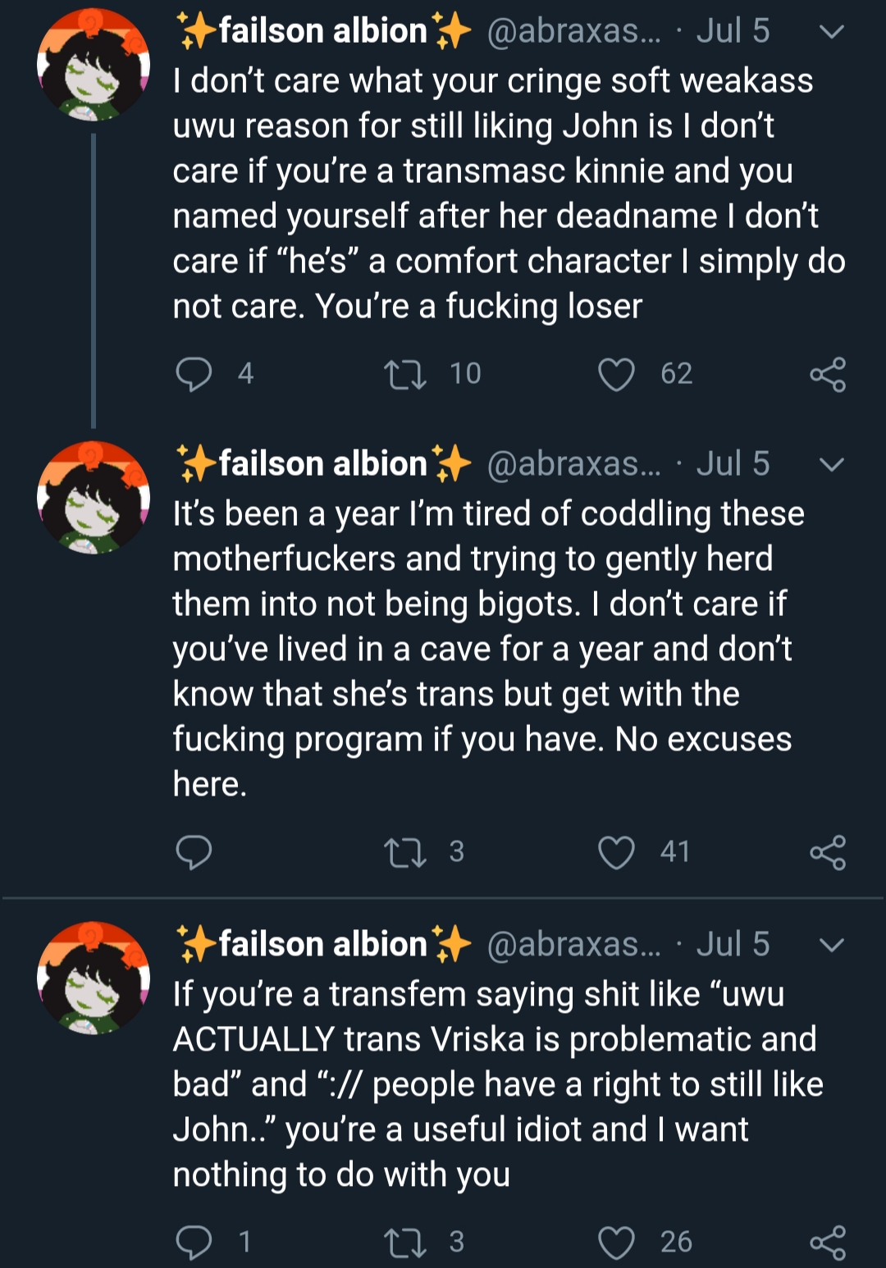This screenshot has width=886, height=1268.
Task: Retweet the 'tired of coddling' tweet
Action: (405, 852)
